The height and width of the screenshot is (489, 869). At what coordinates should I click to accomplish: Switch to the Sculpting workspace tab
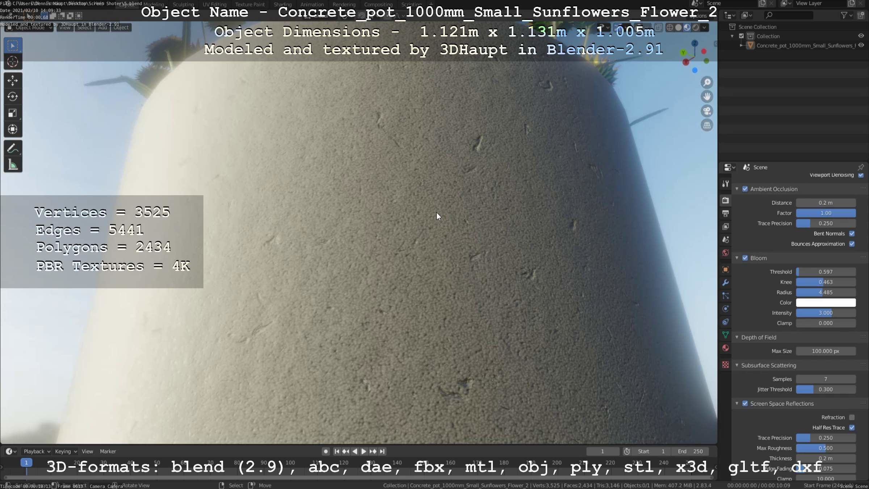(x=183, y=4)
